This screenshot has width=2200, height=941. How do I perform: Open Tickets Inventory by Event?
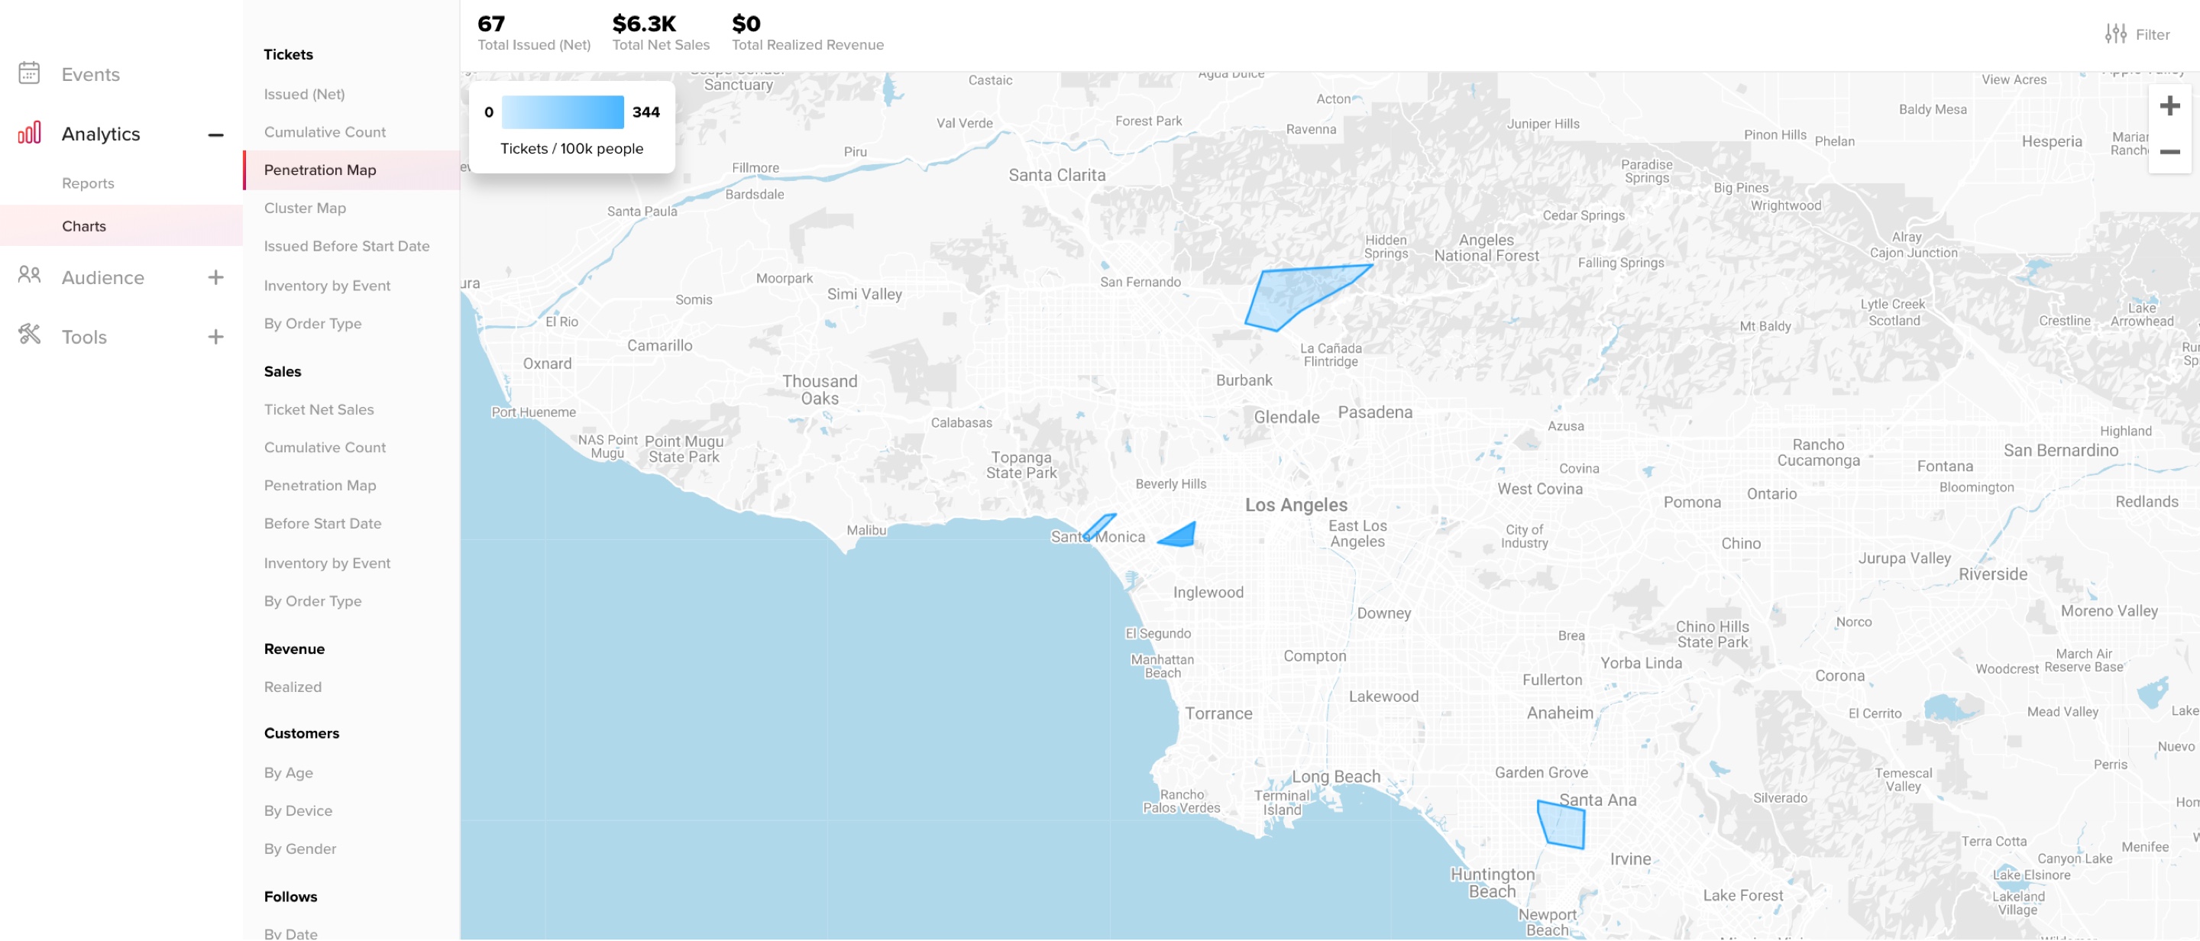click(x=327, y=285)
